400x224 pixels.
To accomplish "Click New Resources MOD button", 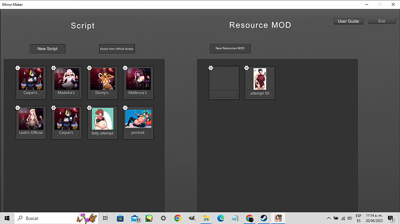I will 230,48.
